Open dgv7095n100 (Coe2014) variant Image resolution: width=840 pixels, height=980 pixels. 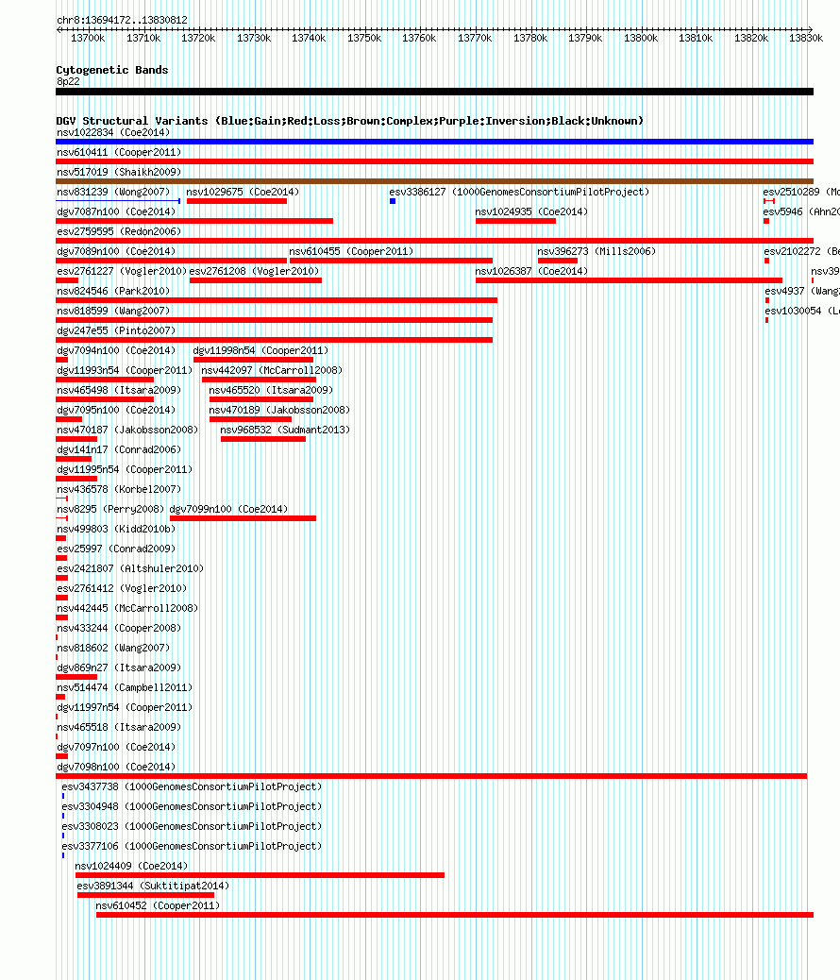click(x=116, y=410)
